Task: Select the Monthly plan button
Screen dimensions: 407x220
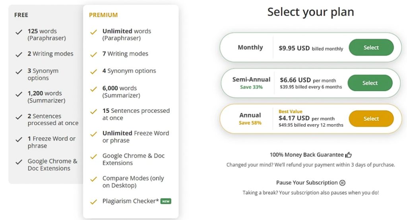Action: (371, 48)
